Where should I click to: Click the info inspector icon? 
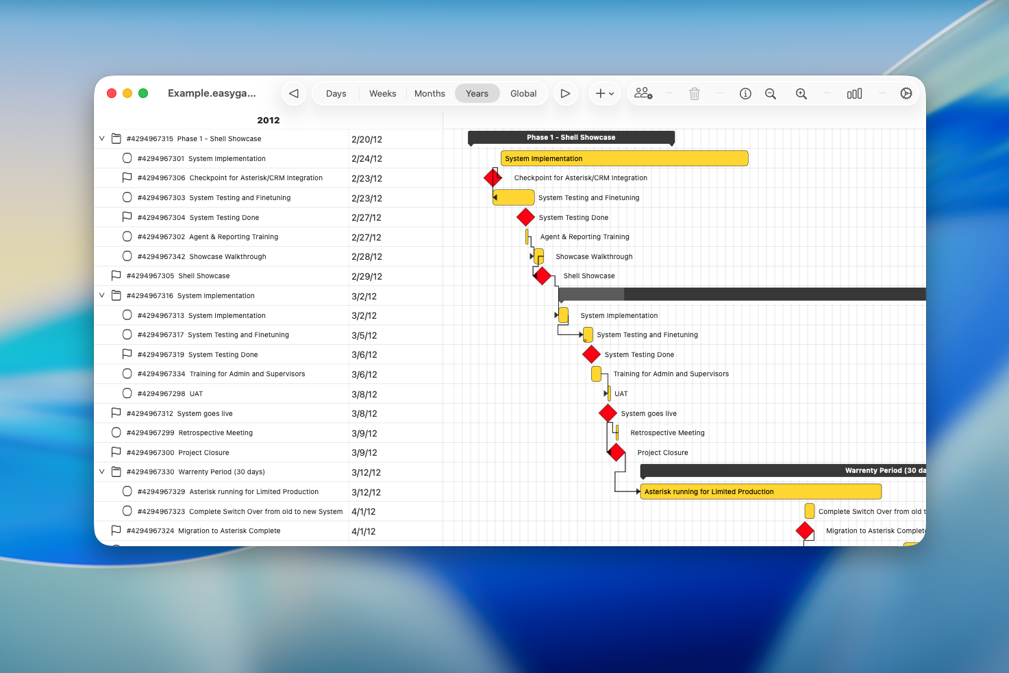tap(745, 93)
